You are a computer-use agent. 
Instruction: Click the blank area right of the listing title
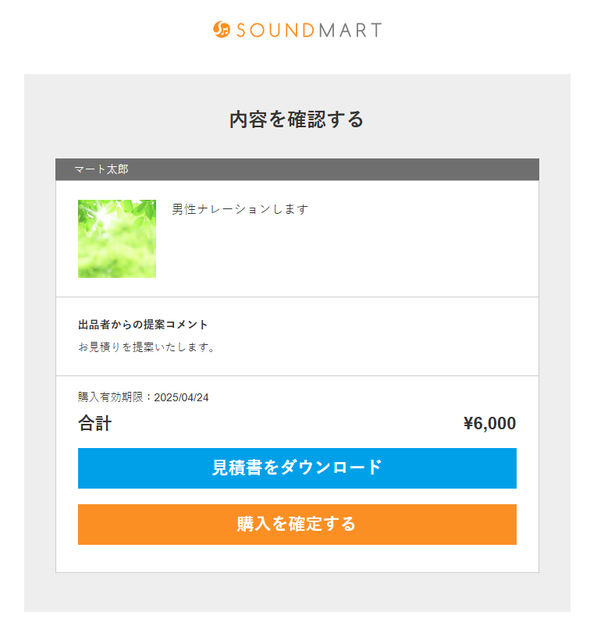tap(421, 234)
